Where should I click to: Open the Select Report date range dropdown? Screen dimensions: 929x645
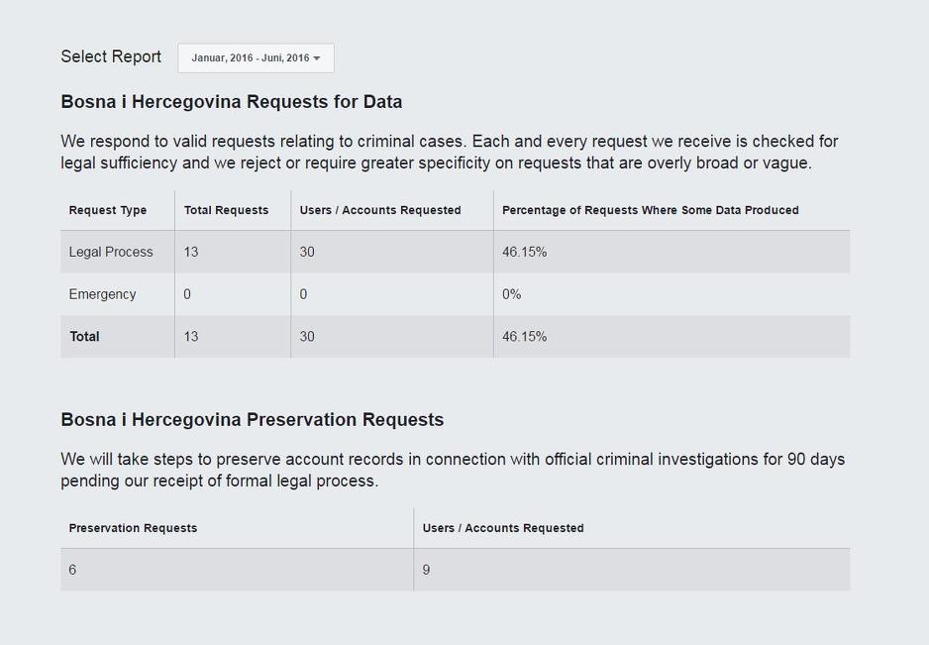coord(256,58)
